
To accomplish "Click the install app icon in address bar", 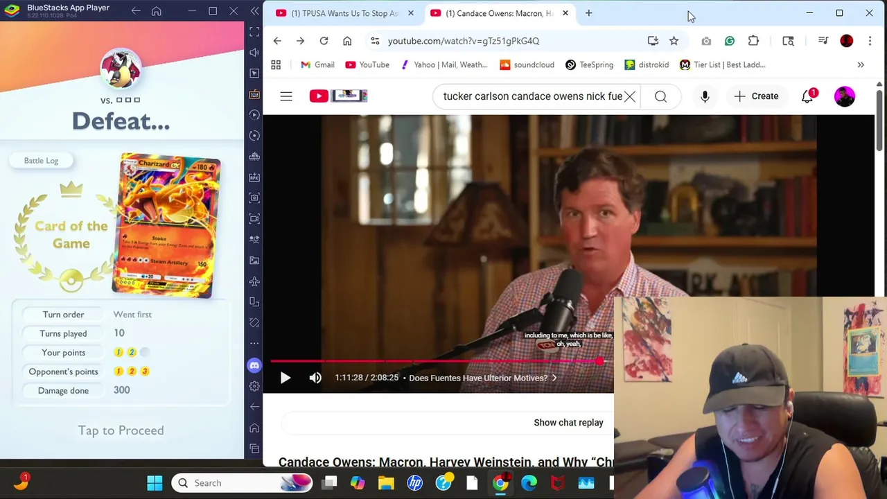I will 653,41.
